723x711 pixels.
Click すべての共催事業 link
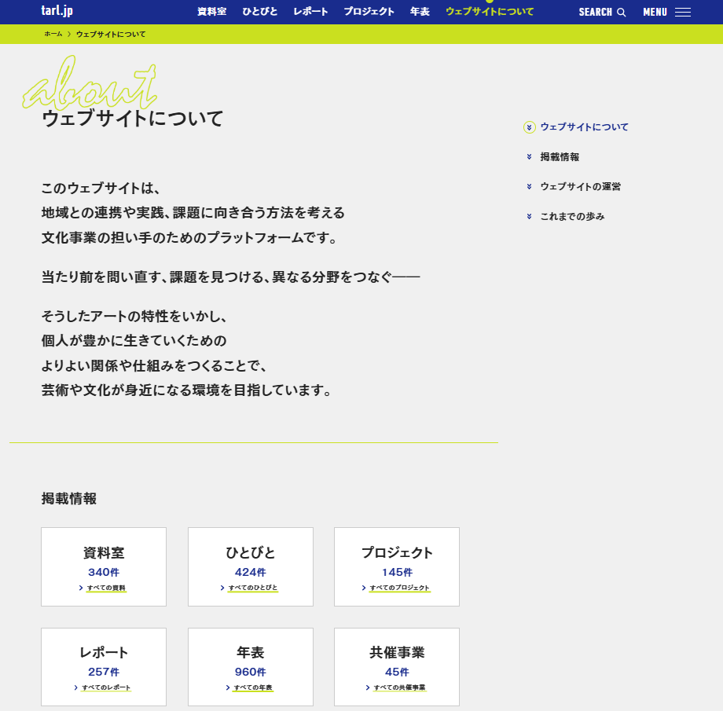[399, 687]
